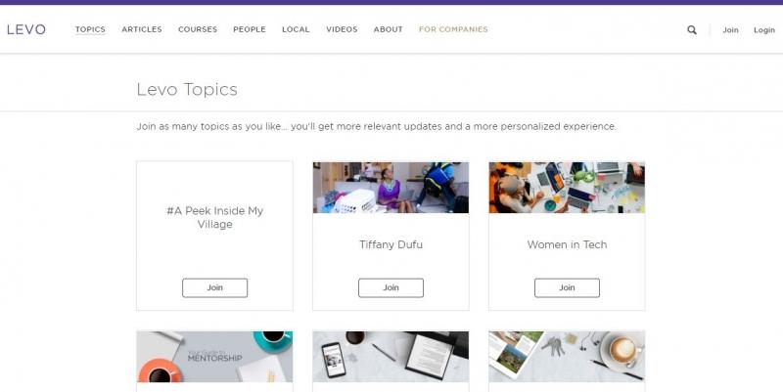The width and height of the screenshot is (783, 392).
Task: Click the For Companies link
Action: [x=453, y=29]
